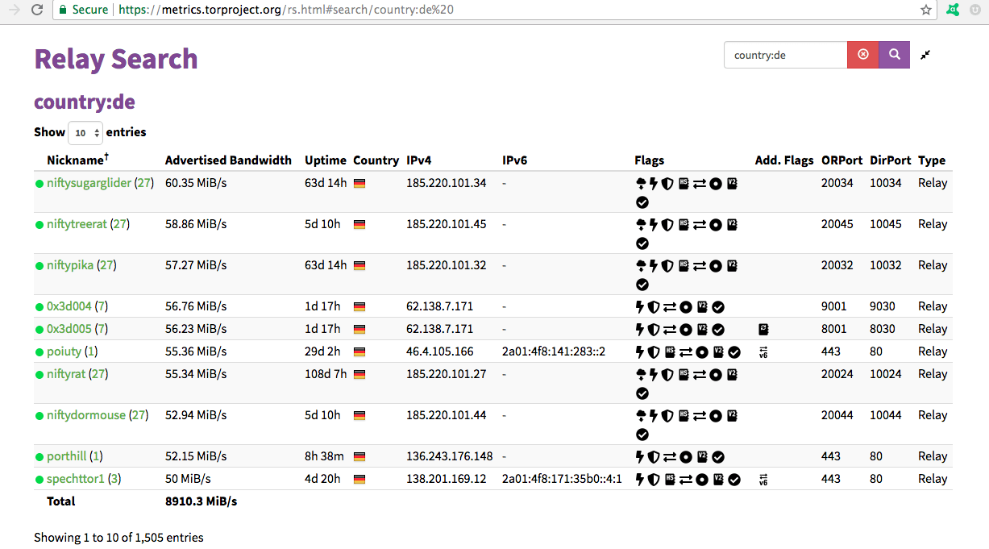Click the German flag in niftysugarglider row
The width and height of the screenshot is (989, 549).
pyautogui.click(x=359, y=184)
